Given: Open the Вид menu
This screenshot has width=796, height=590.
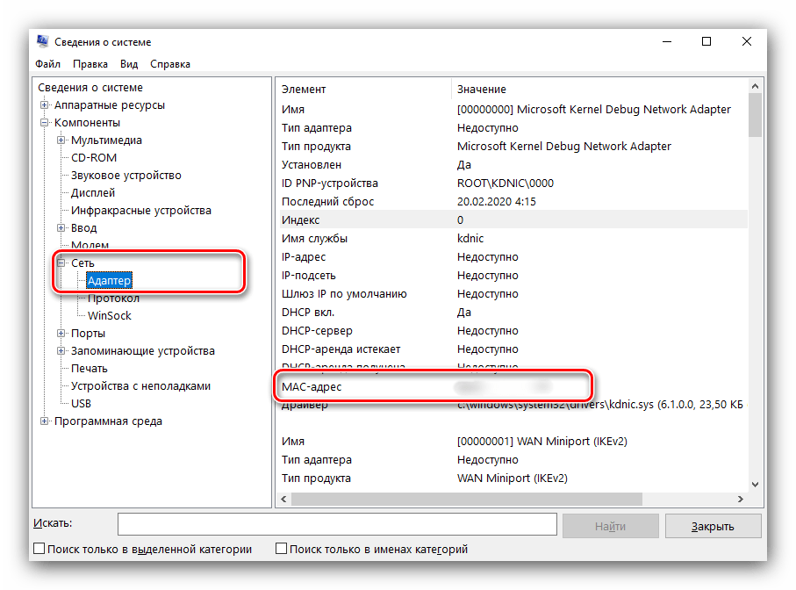Looking at the screenshot, I should click(x=129, y=64).
